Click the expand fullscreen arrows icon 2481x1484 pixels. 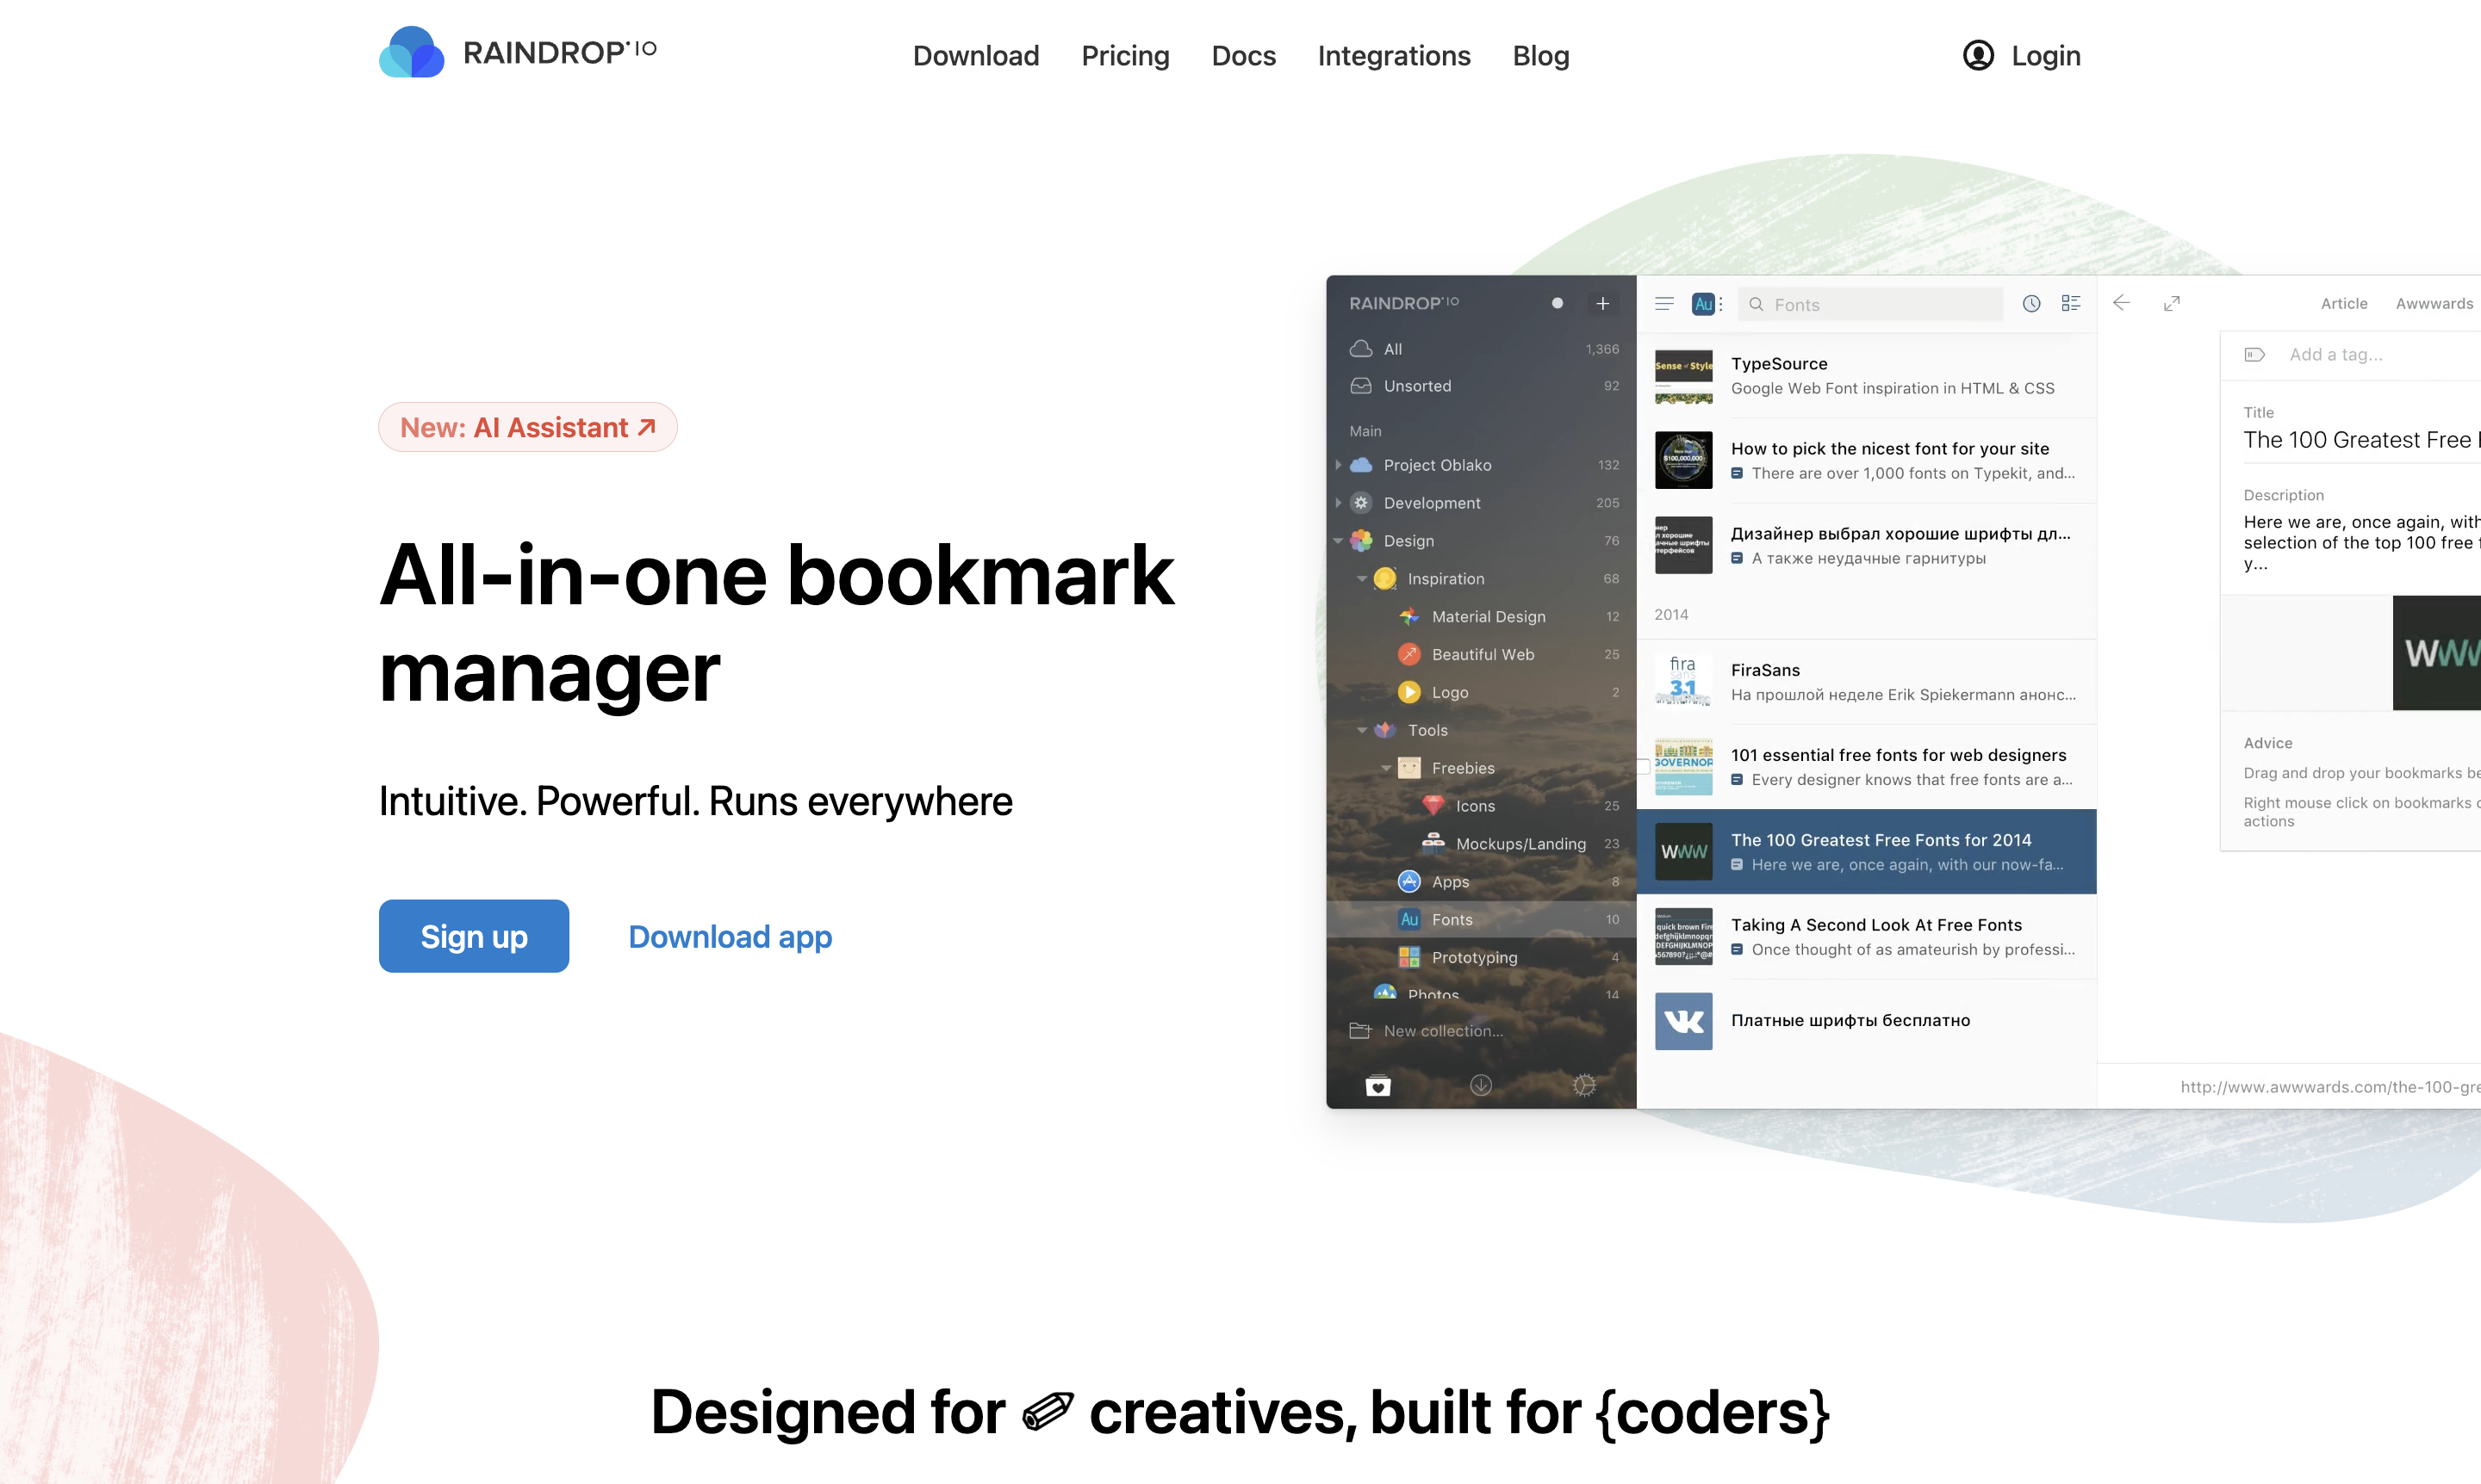(2172, 303)
